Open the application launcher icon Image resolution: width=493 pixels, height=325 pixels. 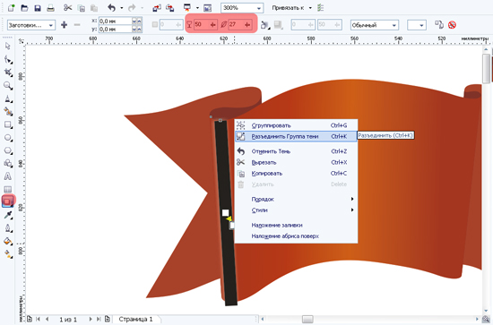tap(187, 8)
